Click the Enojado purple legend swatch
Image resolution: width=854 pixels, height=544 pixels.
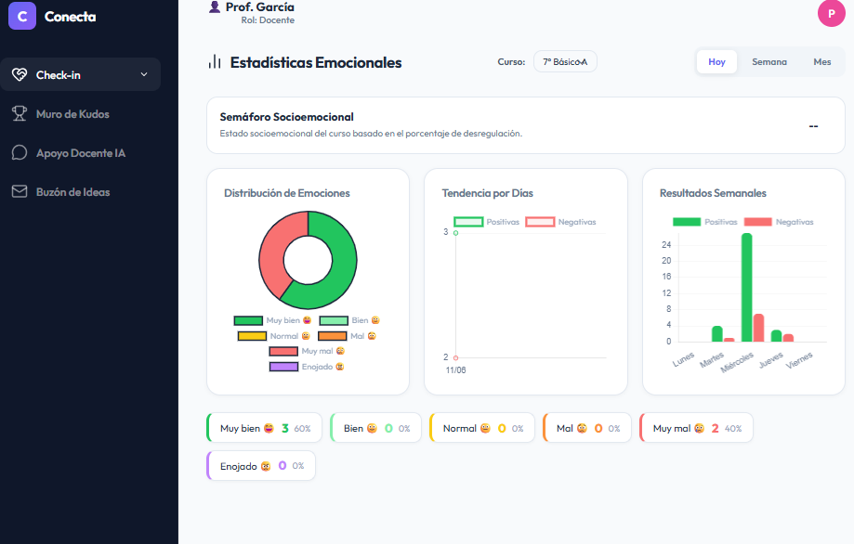[x=283, y=367]
